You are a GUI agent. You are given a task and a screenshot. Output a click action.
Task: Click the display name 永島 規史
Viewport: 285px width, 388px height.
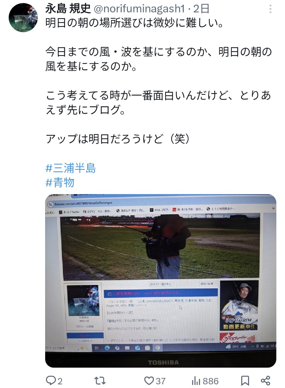pos(68,9)
